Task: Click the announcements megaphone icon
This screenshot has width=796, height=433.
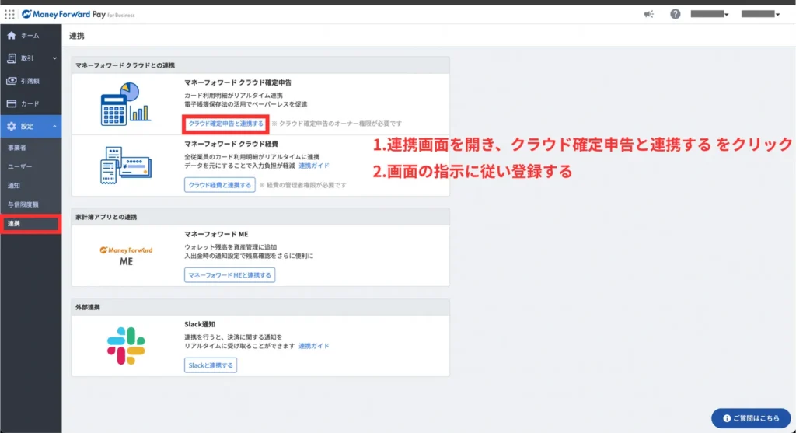Action: (x=649, y=14)
